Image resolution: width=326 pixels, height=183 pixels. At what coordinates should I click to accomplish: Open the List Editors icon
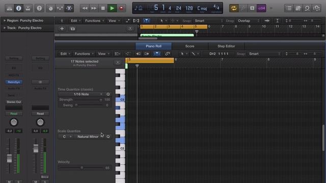289,8
